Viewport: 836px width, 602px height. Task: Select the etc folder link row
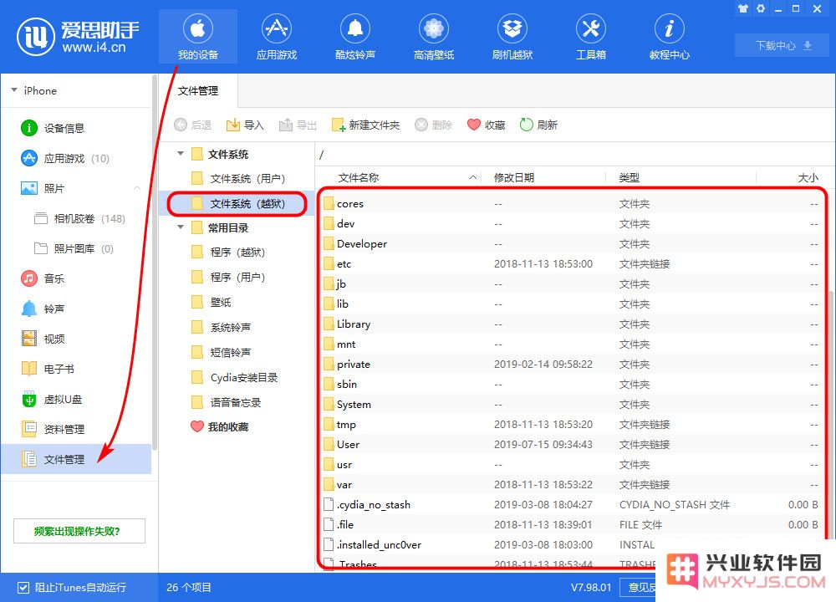[572, 264]
